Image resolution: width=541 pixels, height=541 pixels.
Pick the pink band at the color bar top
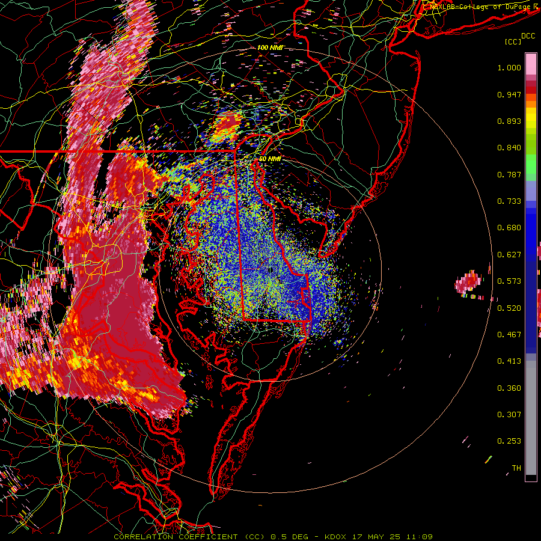pos(531,64)
